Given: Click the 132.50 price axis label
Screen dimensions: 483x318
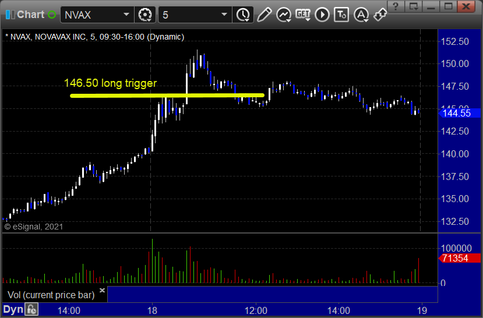Looking at the screenshot, I should 455,221.
